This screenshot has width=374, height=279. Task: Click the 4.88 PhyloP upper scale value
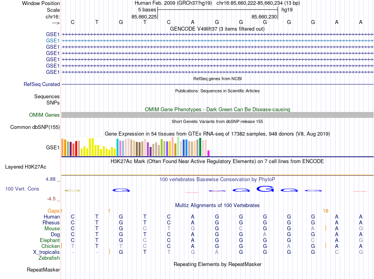tap(50, 179)
